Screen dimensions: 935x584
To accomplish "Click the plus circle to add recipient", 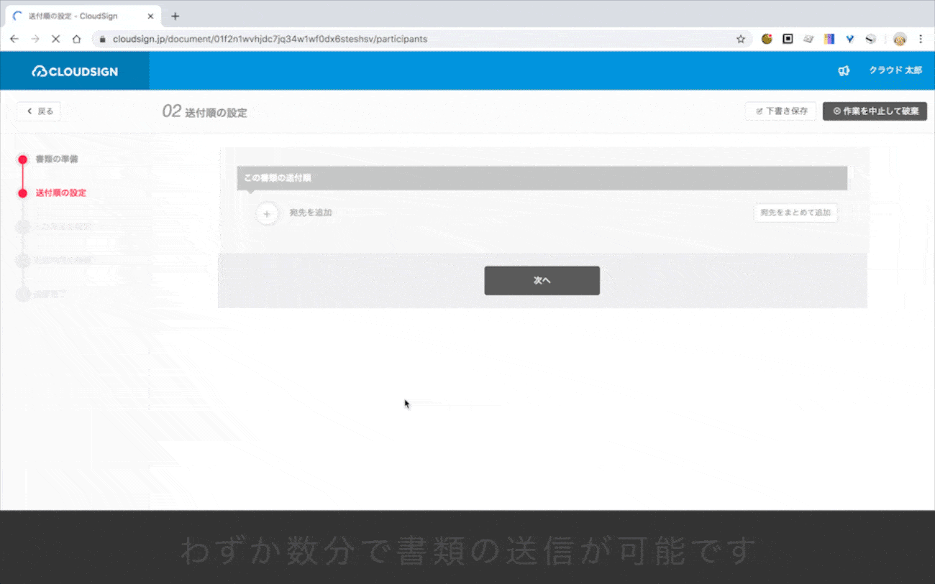I will tap(267, 213).
